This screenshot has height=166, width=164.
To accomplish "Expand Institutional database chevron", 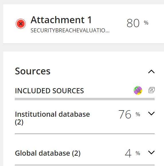I will [x=151, y=114].
